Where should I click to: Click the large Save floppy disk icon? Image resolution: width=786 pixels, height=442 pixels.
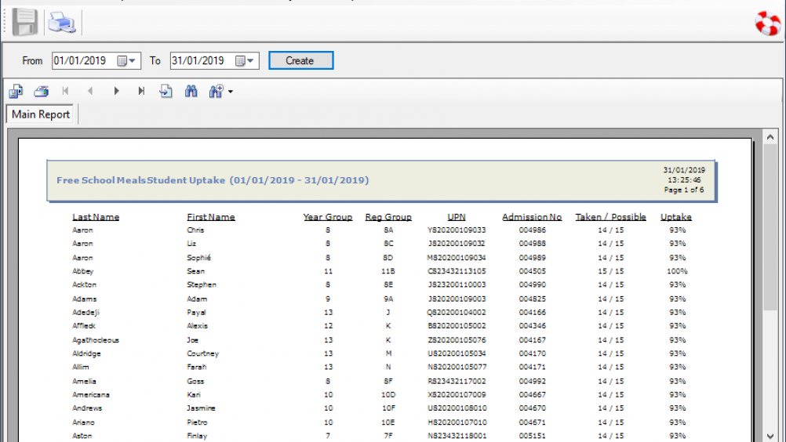point(25,23)
